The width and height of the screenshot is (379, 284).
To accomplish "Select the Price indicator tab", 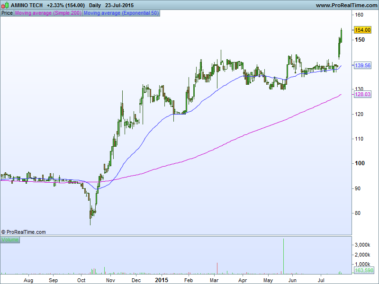I will click(x=7, y=13).
